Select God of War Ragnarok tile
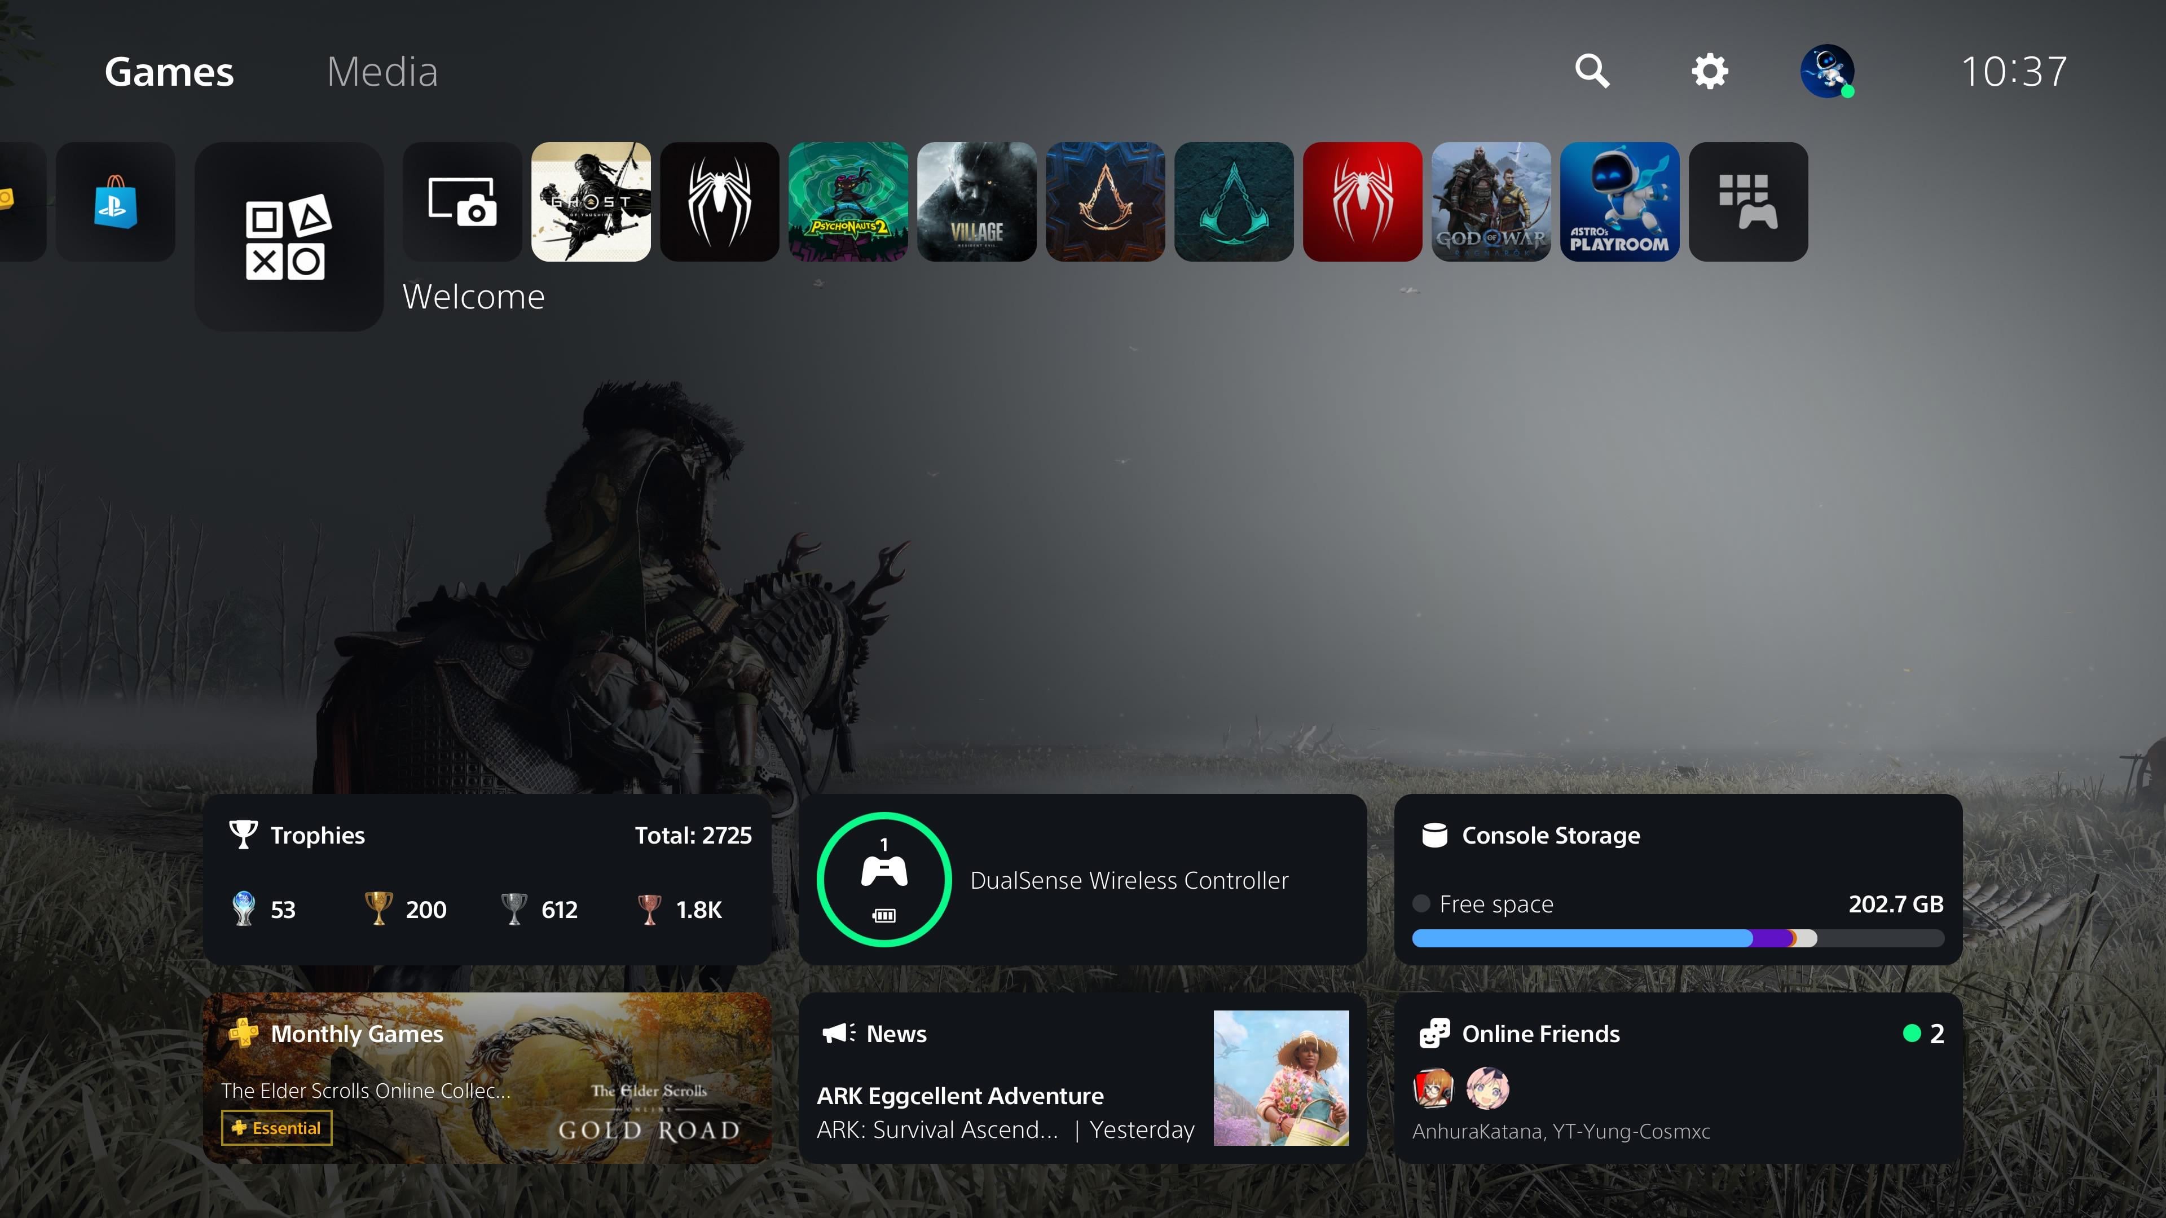Screen dimensions: 2166x1218 1490,202
